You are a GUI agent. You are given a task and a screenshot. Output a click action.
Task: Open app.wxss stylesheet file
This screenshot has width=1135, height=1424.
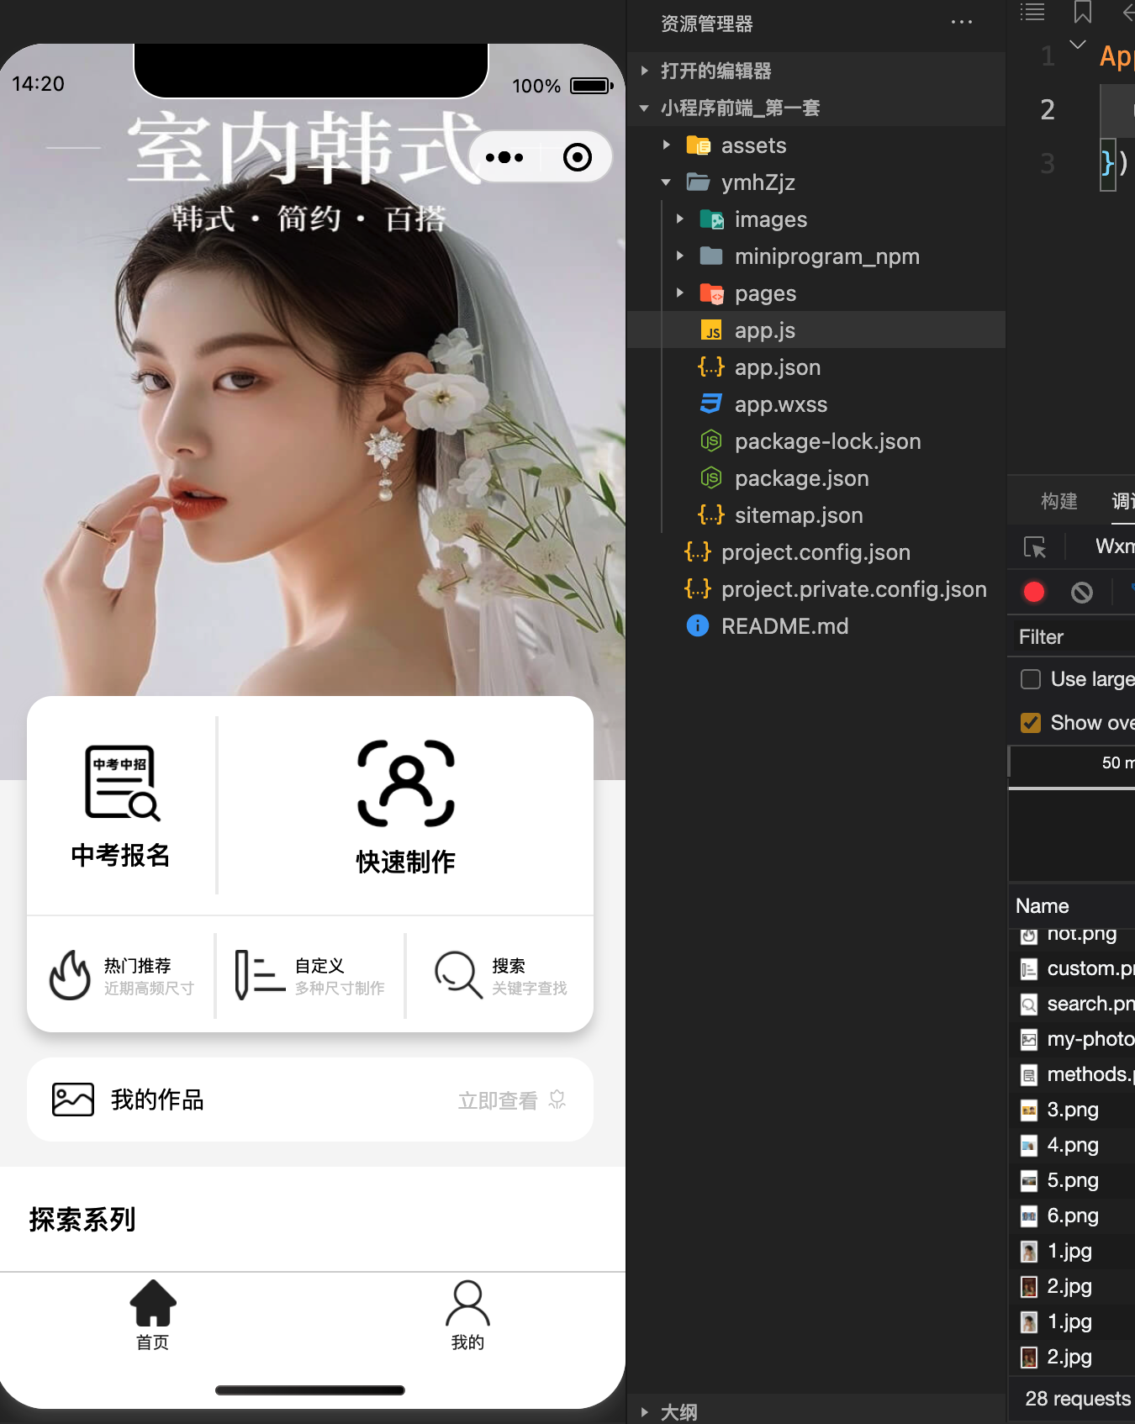[x=816, y=404]
